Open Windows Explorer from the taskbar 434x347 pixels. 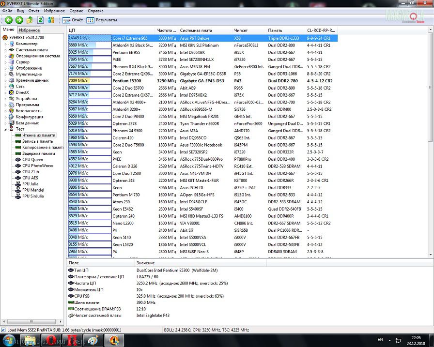(29, 340)
